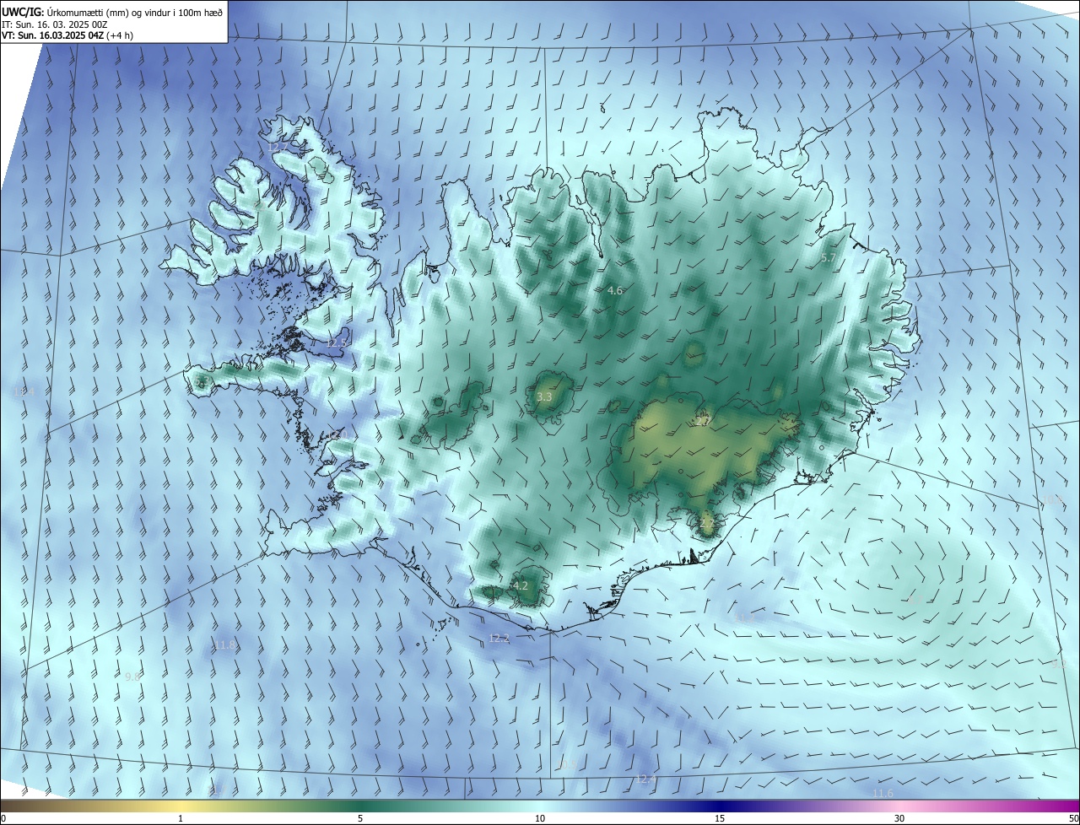Click the '12.4' value near the bottom edge
This screenshot has height=825, width=1080.
[645, 779]
